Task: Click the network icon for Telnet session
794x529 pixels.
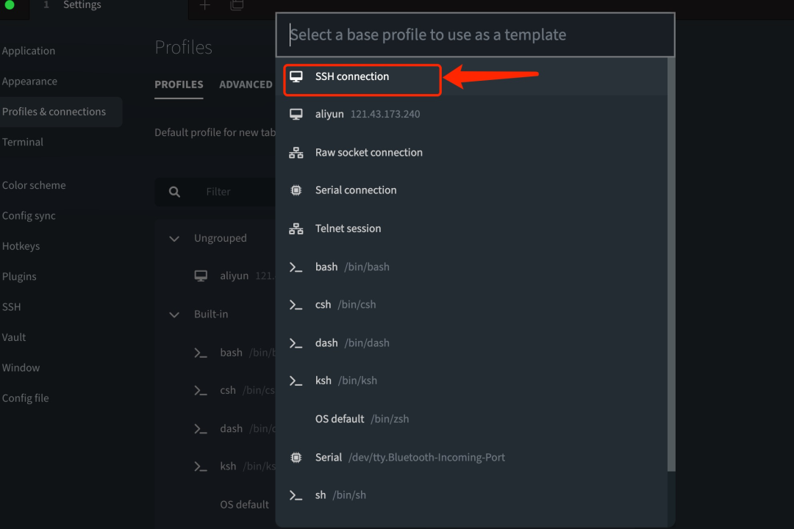Action: (296, 228)
